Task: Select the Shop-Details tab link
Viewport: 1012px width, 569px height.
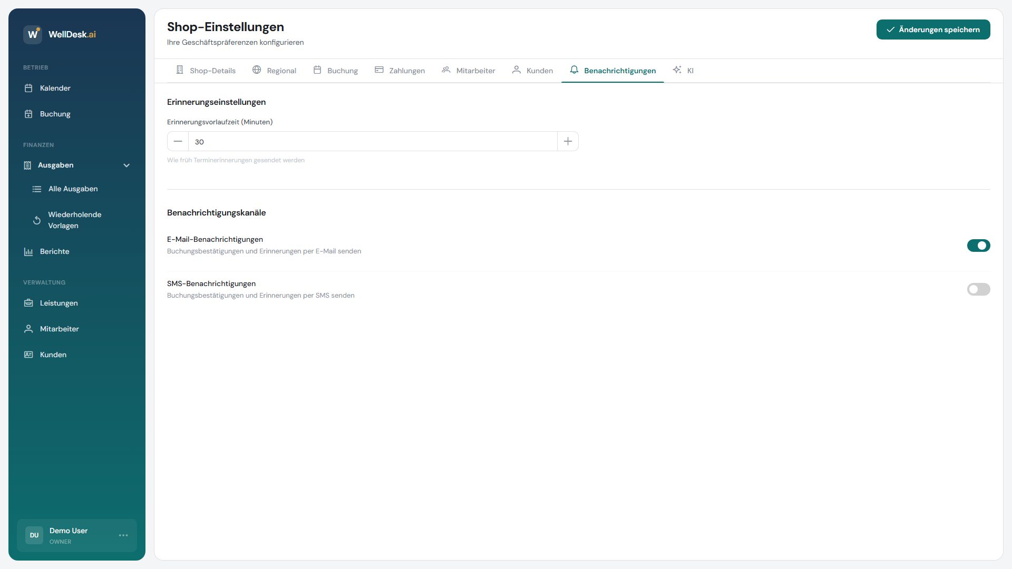Action: pos(206,70)
